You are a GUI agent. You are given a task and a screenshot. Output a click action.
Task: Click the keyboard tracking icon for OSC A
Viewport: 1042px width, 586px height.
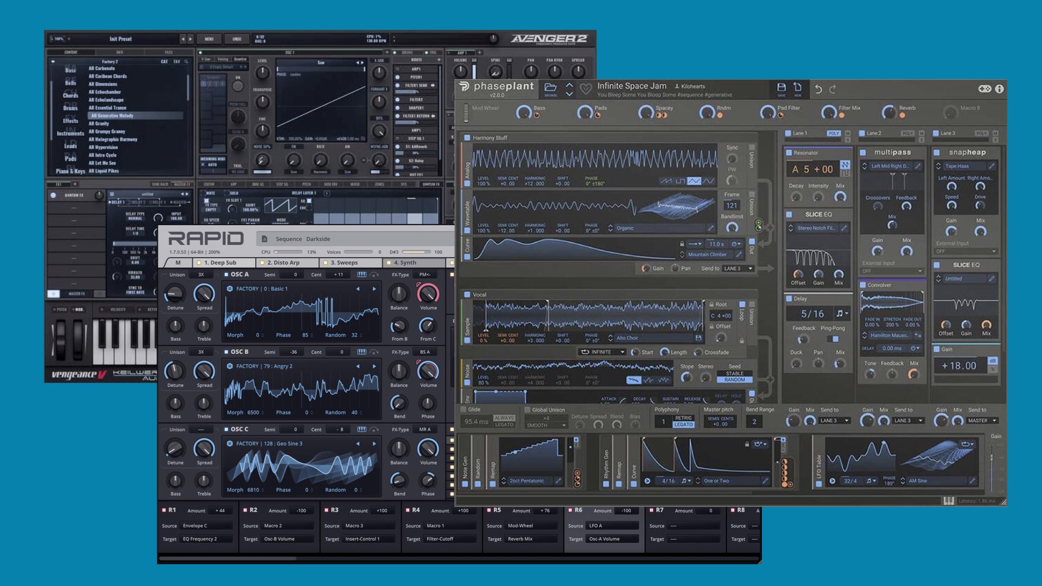coord(361,275)
